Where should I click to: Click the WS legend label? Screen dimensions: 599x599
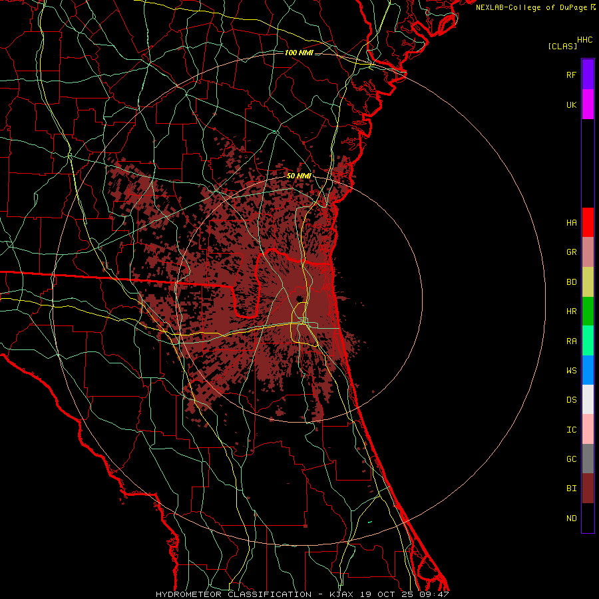571,371
